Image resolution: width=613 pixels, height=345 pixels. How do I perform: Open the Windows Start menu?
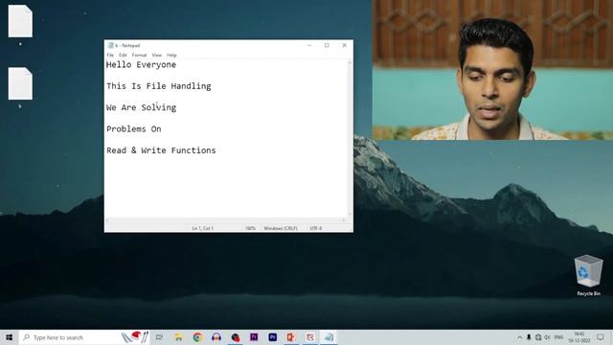[10, 337]
